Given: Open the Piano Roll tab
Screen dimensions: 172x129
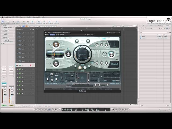Looking at the screenshot, I should 33,106.
